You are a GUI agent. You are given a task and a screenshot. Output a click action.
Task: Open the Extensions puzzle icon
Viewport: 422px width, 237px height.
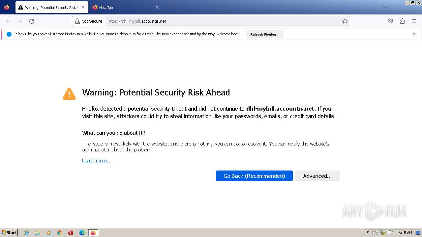[x=402, y=21]
